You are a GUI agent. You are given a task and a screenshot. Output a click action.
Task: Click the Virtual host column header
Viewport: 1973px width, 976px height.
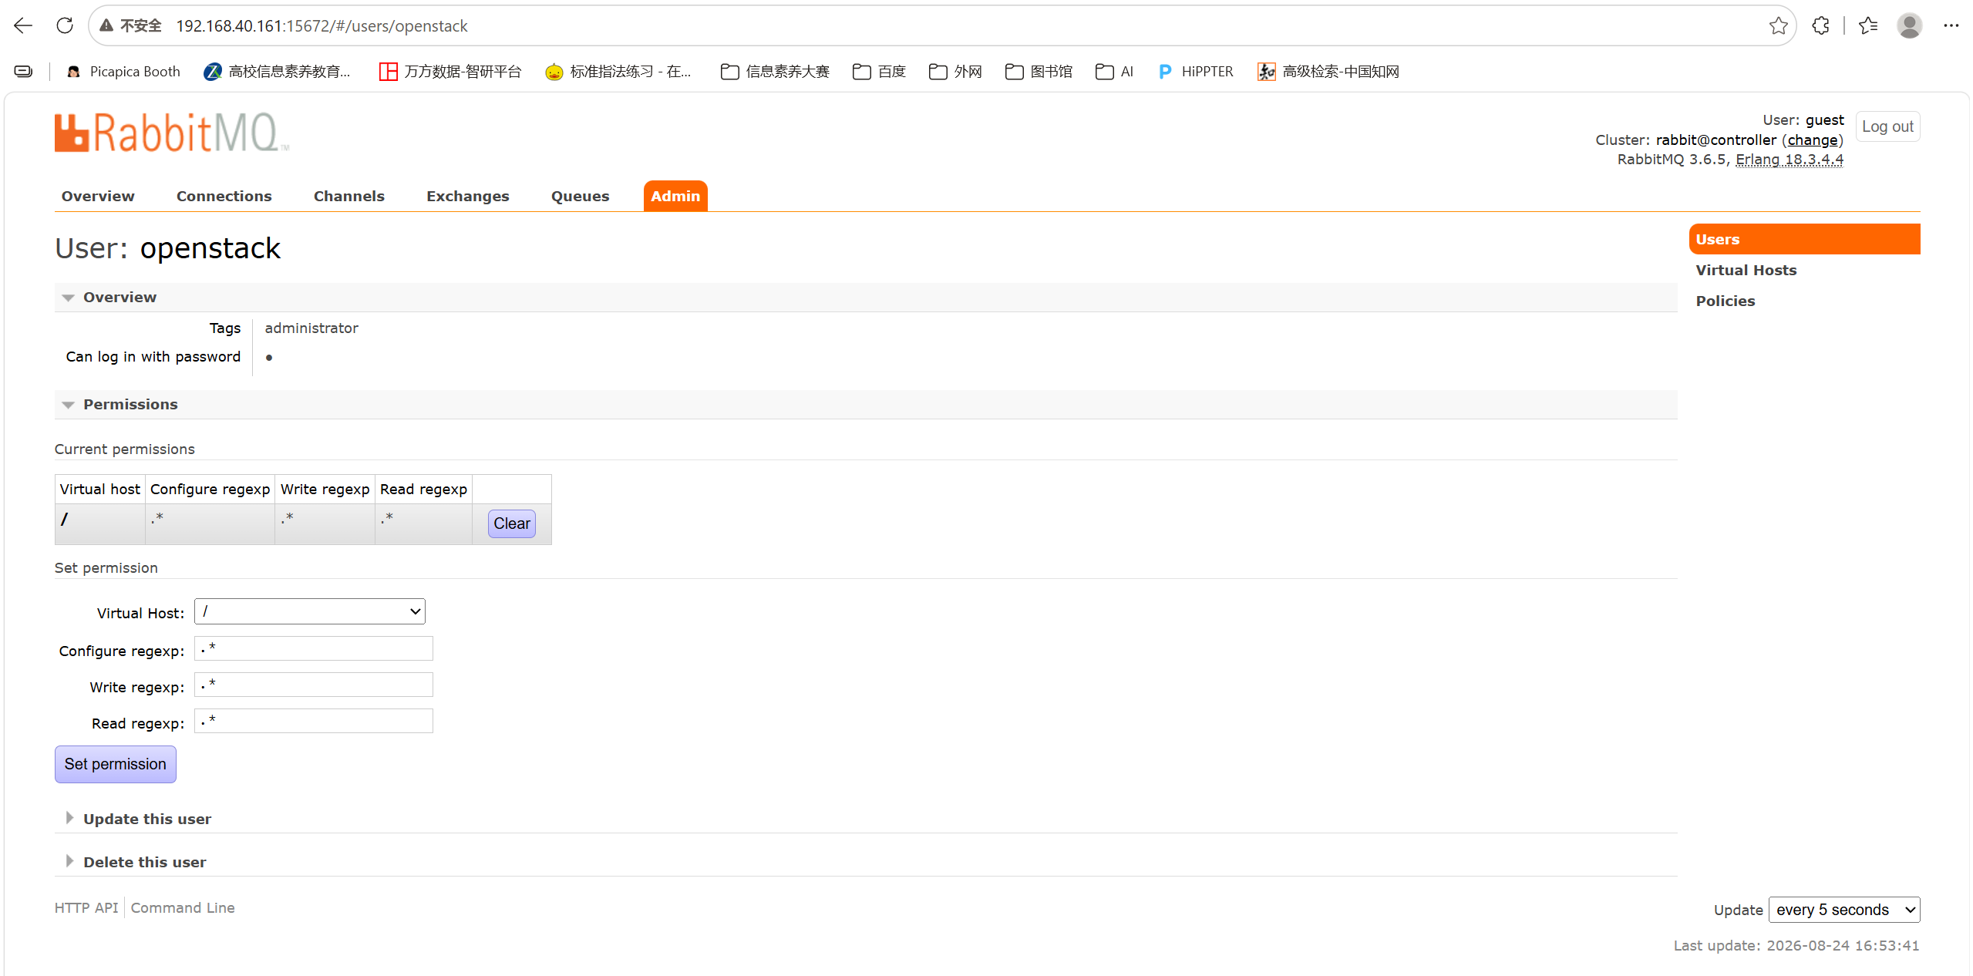click(x=100, y=490)
